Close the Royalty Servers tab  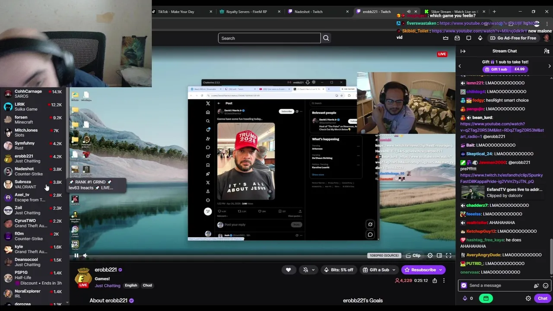(279, 12)
